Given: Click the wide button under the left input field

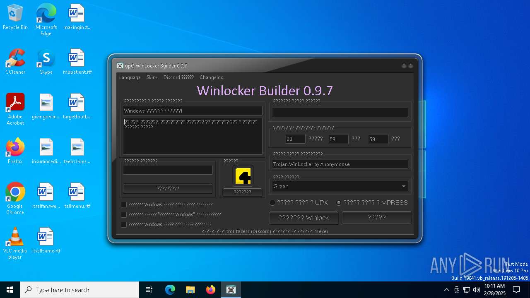Looking at the screenshot, I should 168,188.
